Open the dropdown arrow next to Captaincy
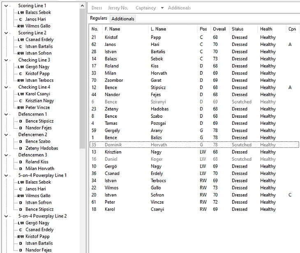 (x=162, y=8)
